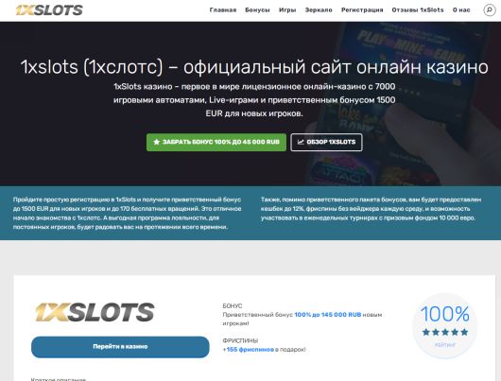This screenshot has width=501, height=381.
Task: Open the search magnifier icon in header
Action: point(489,9)
